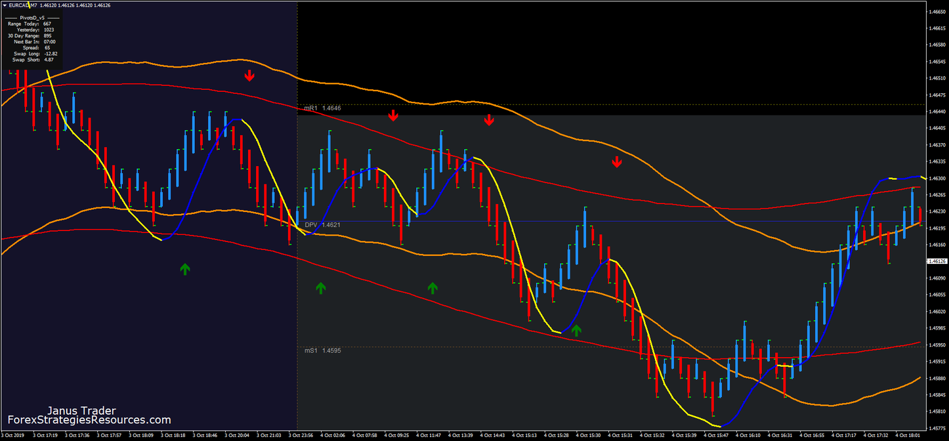Screen dimensions: 949x441
Task: Select the DPV 1.4621 pivot label
Action: point(321,224)
